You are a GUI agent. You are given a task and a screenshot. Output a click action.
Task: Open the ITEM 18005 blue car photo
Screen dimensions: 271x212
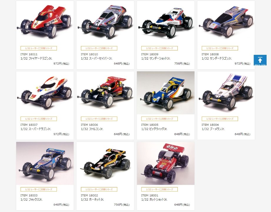[166, 93]
